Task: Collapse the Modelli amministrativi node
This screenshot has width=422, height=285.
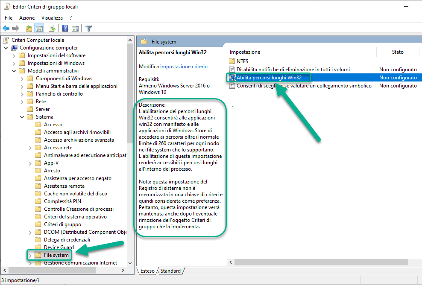Action: [14, 71]
